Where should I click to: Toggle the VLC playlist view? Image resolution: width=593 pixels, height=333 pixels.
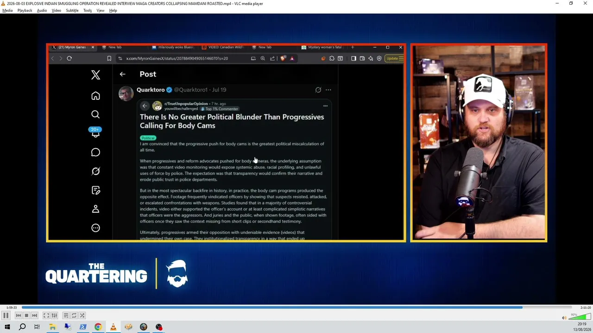pyautogui.click(x=66, y=315)
